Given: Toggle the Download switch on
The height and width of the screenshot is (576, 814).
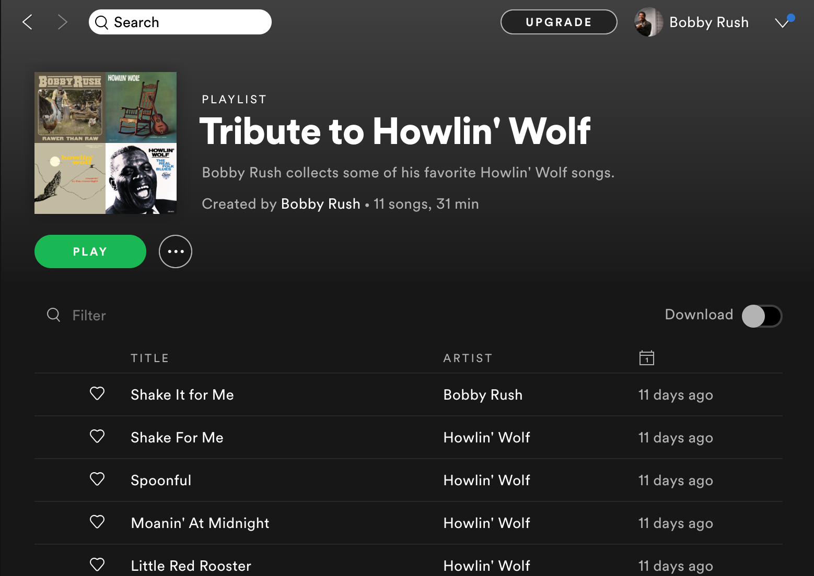Looking at the screenshot, I should click(762, 316).
